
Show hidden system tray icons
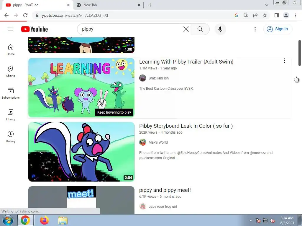(251, 220)
